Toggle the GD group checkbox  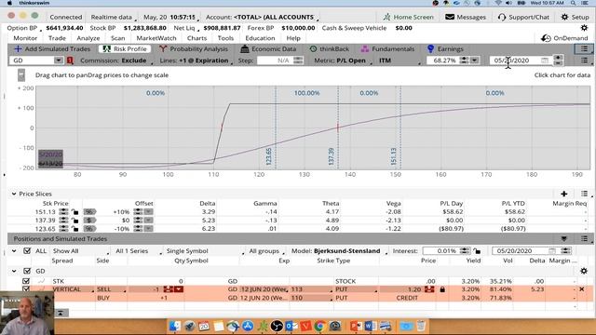point(27,271)
